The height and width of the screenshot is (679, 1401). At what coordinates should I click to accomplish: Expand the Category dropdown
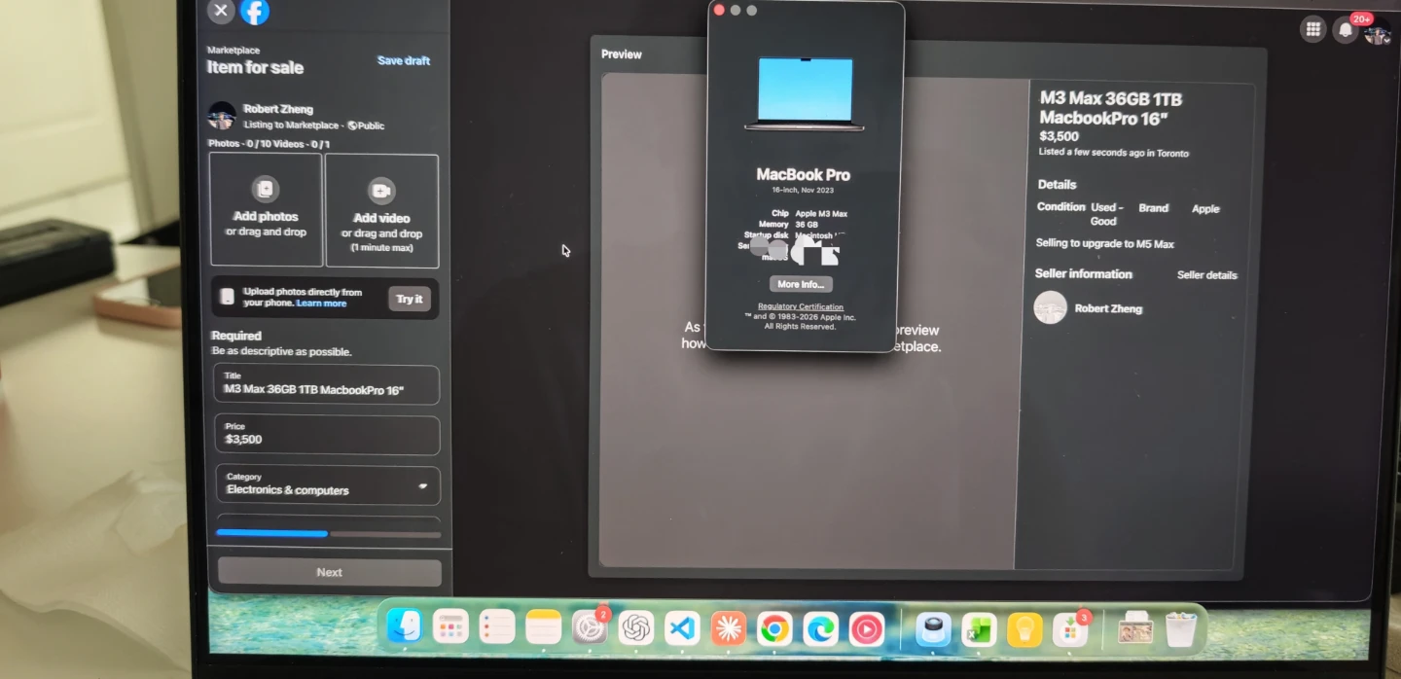(328, 484)
